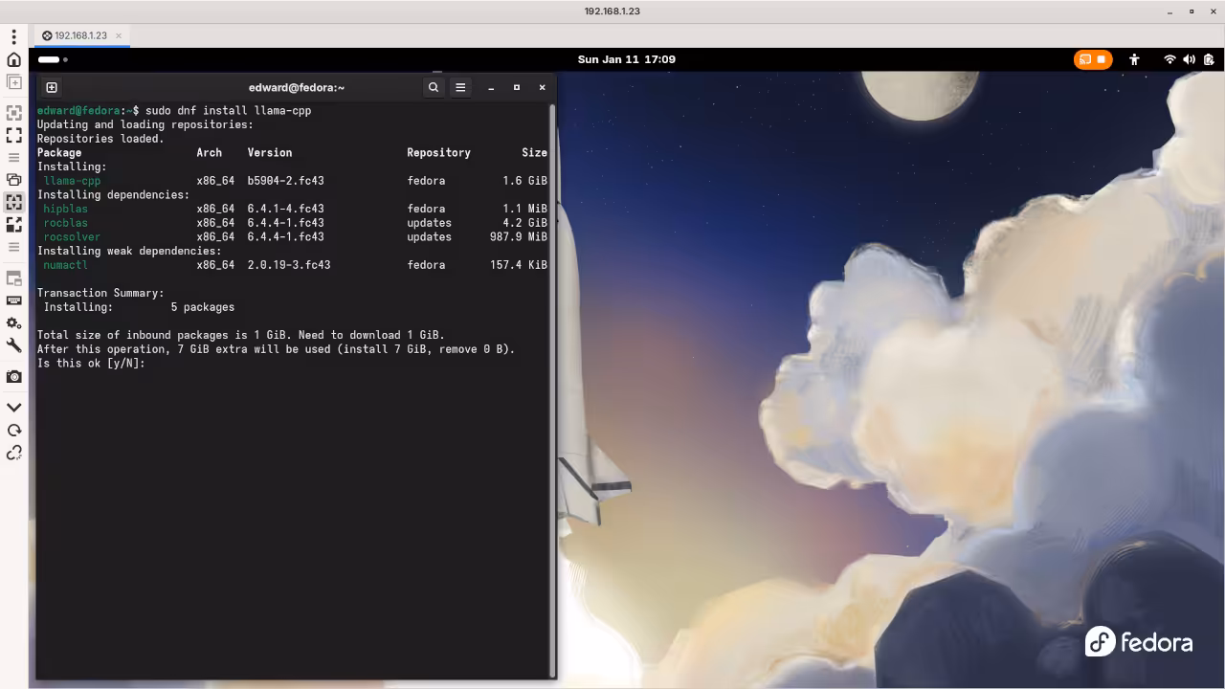Open the Remmina settings gear icon

click(13, 323)
